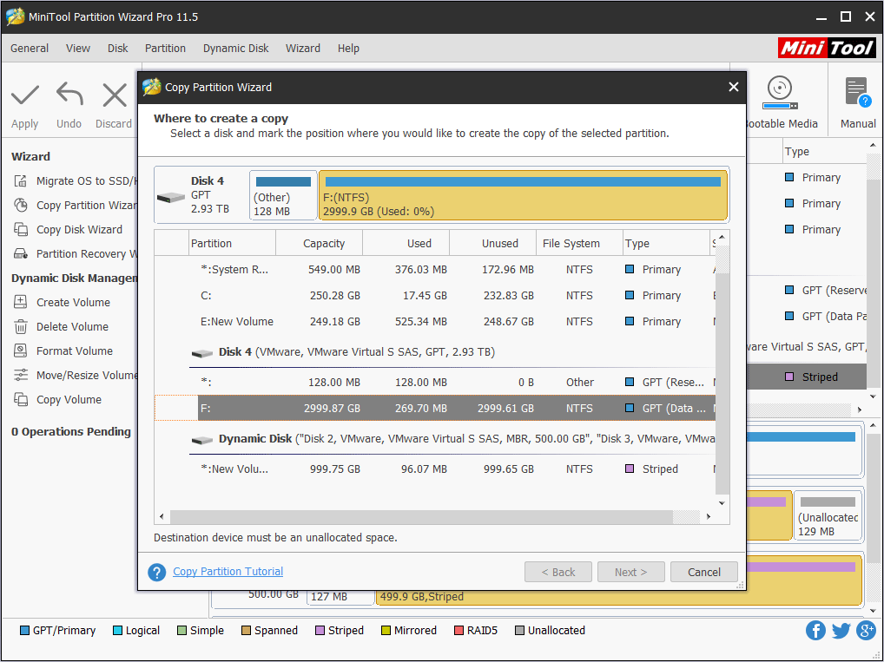The image size is (884, 662).
Task: Click the Back button
Action: [x=558, y=572]
